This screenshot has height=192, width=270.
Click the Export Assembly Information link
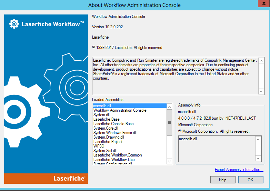pyautogui.click(x=239, y=170)
